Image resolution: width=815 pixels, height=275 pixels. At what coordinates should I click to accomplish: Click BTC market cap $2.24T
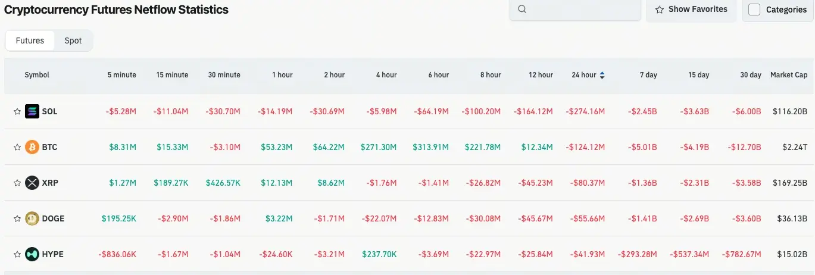click(x=794, y=147)
